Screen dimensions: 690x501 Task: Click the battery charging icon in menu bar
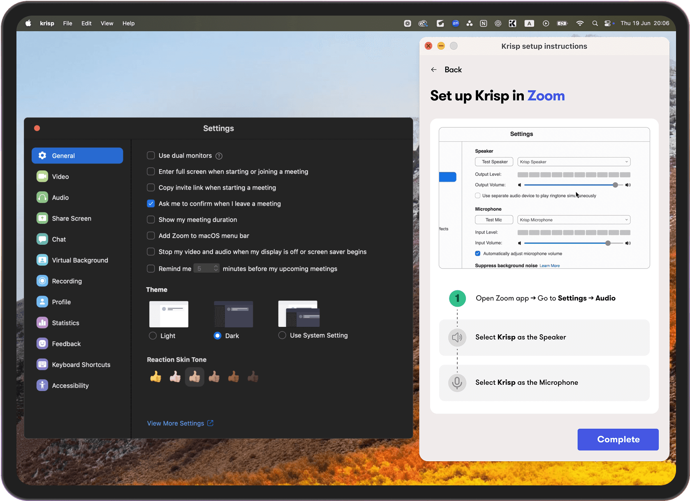click(562, 23)
